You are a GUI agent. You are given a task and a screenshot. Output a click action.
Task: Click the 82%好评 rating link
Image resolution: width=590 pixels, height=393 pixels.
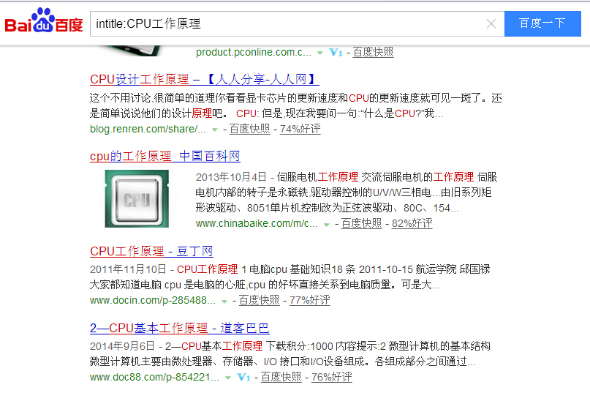(412, 223)
